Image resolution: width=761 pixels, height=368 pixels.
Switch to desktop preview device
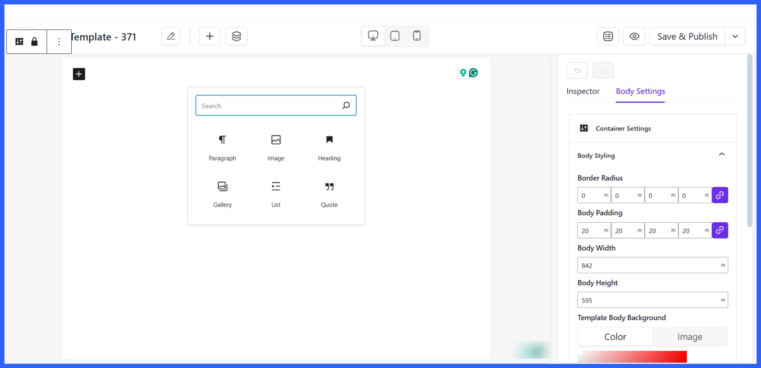point(373,36)
